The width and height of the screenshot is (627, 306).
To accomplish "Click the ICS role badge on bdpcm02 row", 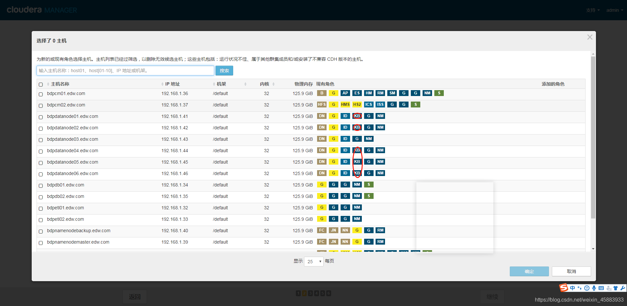I will click(x=369, y=105).
